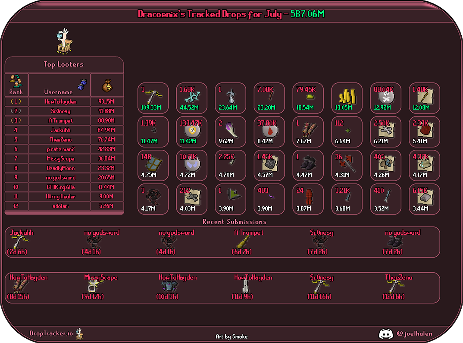Click the shield tile worth 4.75M
Viewport: 463px width, 343px height.
coord(153,165)
